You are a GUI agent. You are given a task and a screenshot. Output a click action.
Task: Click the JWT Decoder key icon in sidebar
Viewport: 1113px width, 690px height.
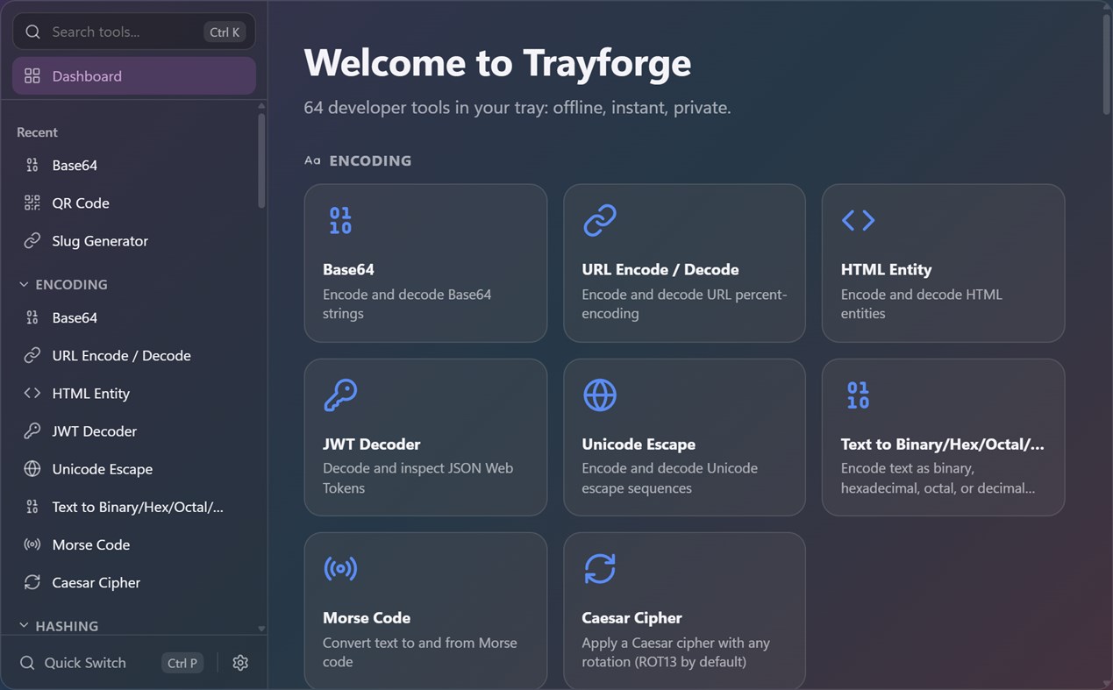(x=32, y=431)
